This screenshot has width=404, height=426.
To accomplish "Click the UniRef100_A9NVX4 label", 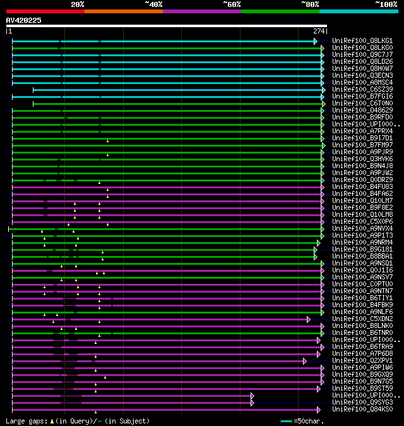I will (x=362, y=229).
